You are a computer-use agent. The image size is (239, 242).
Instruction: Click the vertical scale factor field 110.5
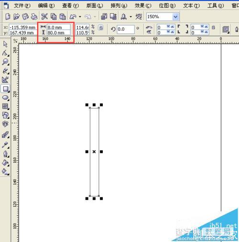click(82, 33)
